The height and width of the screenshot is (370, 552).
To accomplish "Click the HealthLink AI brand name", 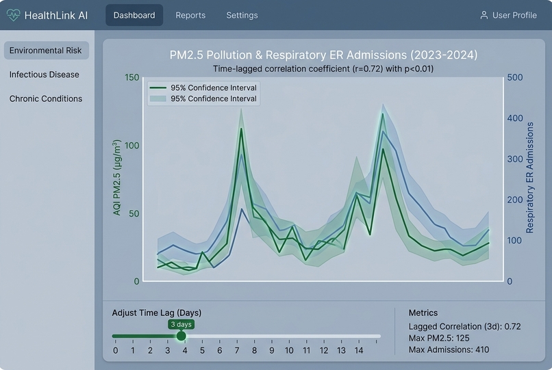I will point(56,15).
